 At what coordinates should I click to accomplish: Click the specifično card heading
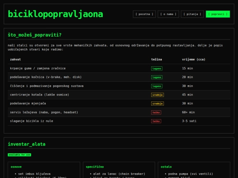(x=95, y=167)
